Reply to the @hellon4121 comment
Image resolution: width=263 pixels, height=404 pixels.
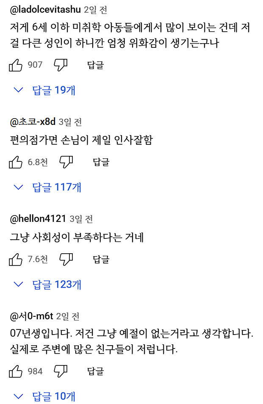coord(101,259)
